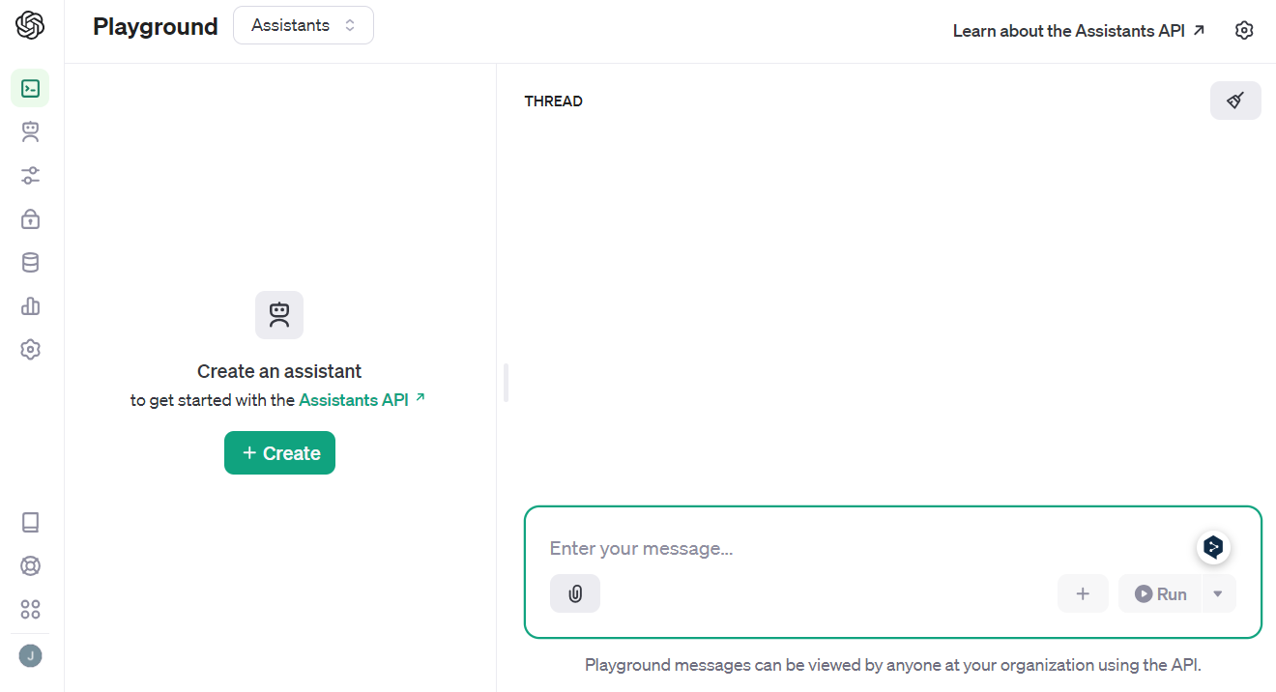
Task: Open the Usage bar chart sidebar icon
Action: click(30, 306)
